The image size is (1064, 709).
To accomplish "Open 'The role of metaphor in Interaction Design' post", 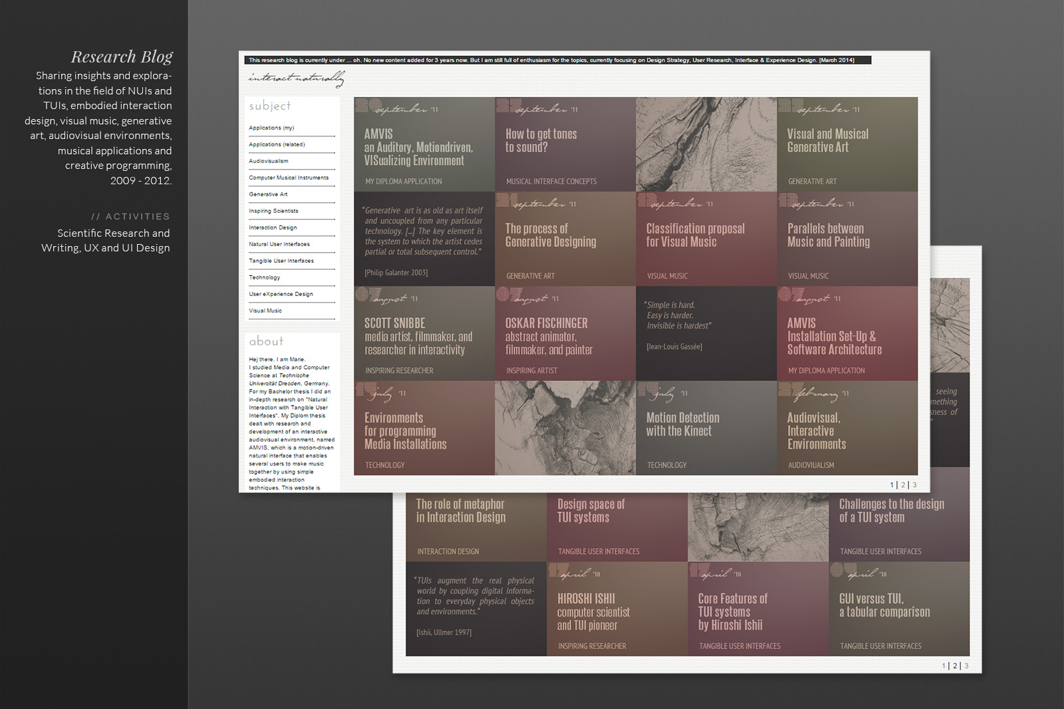I will pos(476,527).
